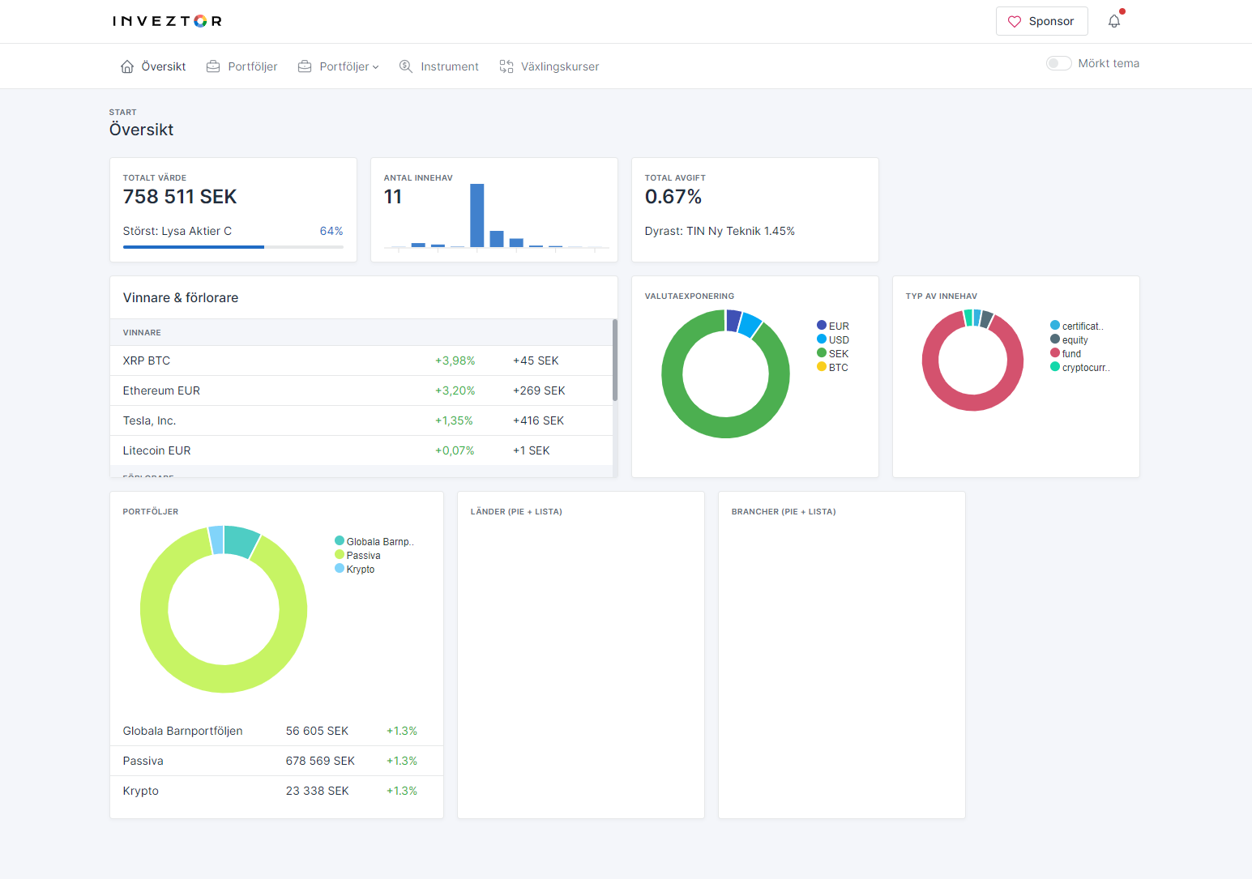Click the briefcase icon of Portföljer dropdown

point(305,66)
